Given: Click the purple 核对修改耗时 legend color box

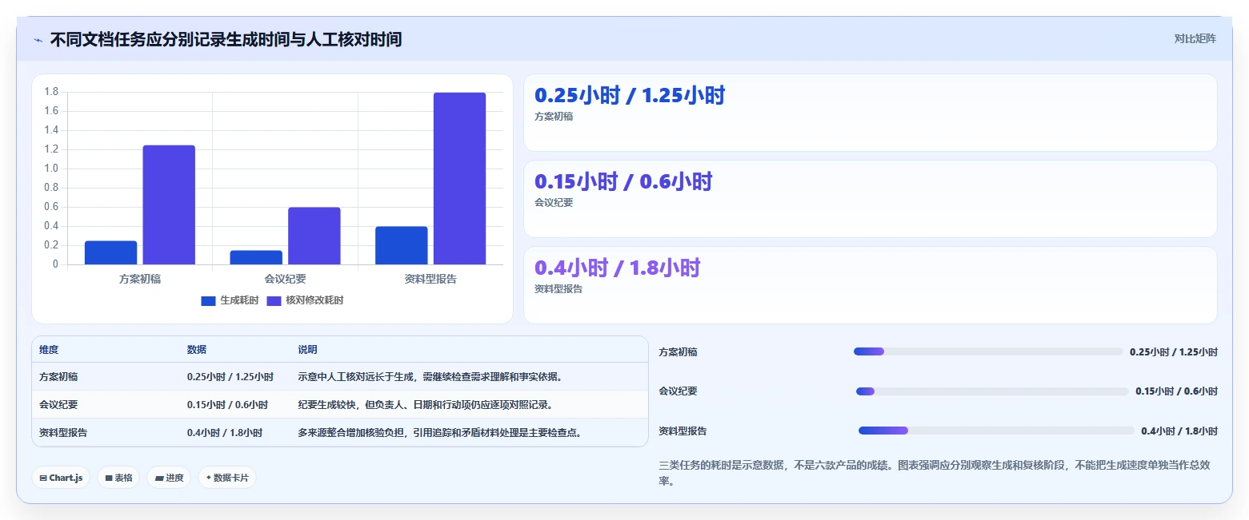Looking at the screenshot, I should [x=274, y=301].
